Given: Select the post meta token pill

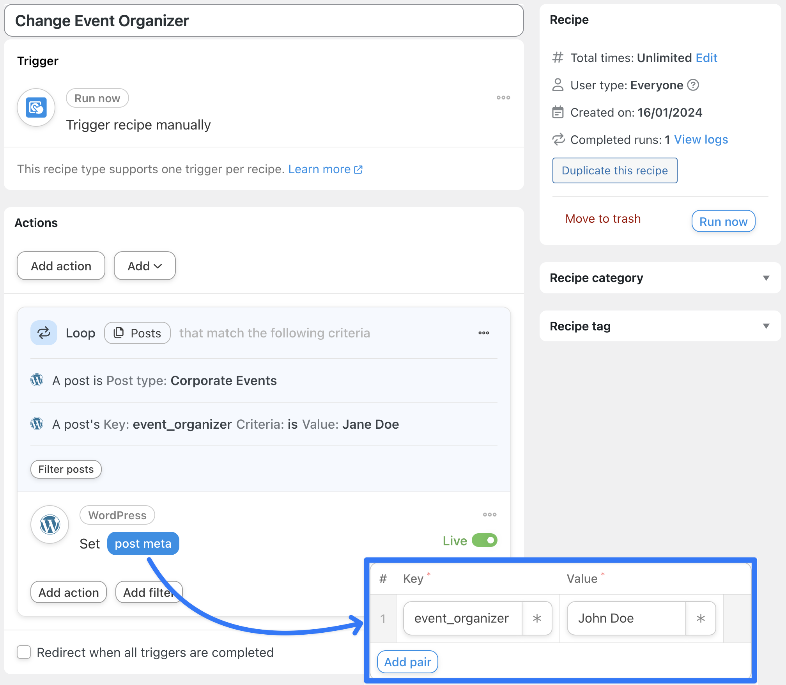Looking at the screenshot, I should click(143, 543).
